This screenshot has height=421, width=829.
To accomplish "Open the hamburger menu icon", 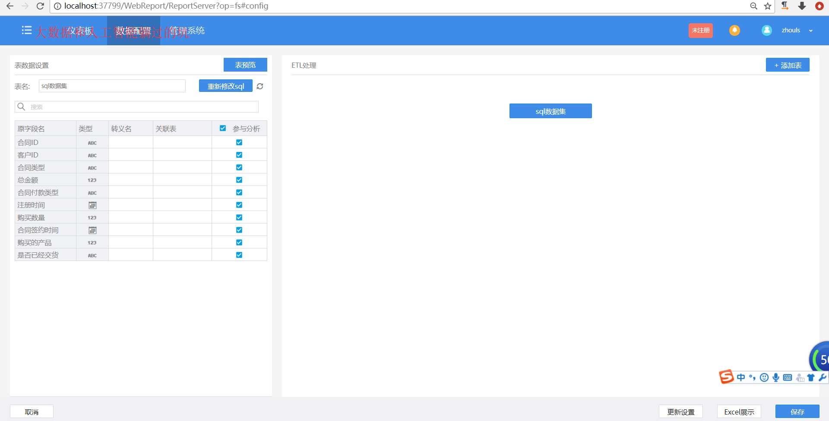I will (x=26, y=30).
